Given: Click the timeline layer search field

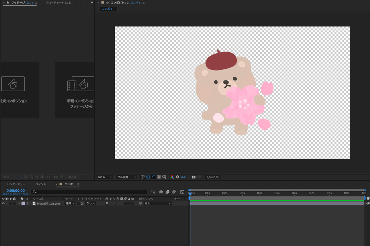Looking at the screenshot, I should click(90, 192).
